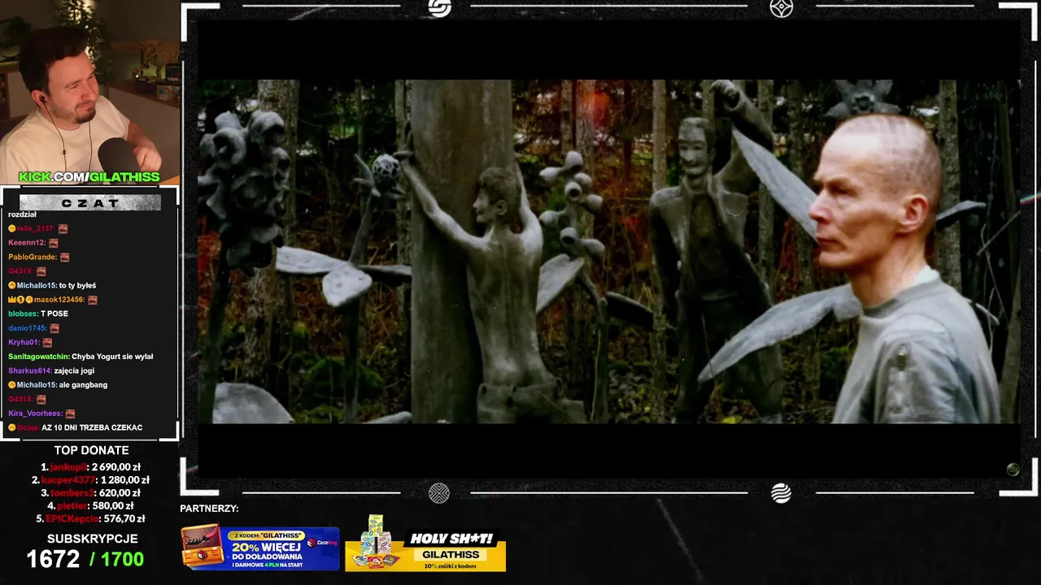Screen dimensions: 1041x585
Task: Click username Kryha01 in chat
Action: click(x=23, y=342)
